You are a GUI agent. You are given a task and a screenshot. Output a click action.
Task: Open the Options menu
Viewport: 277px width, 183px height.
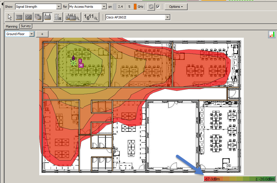pos(176,6)
